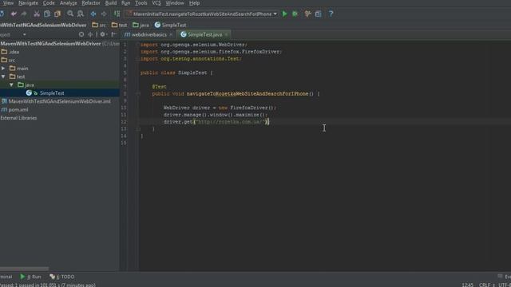511x287 pixels.
Task: Click the navigate Back arrow icon
Action: tap(93, 14)
